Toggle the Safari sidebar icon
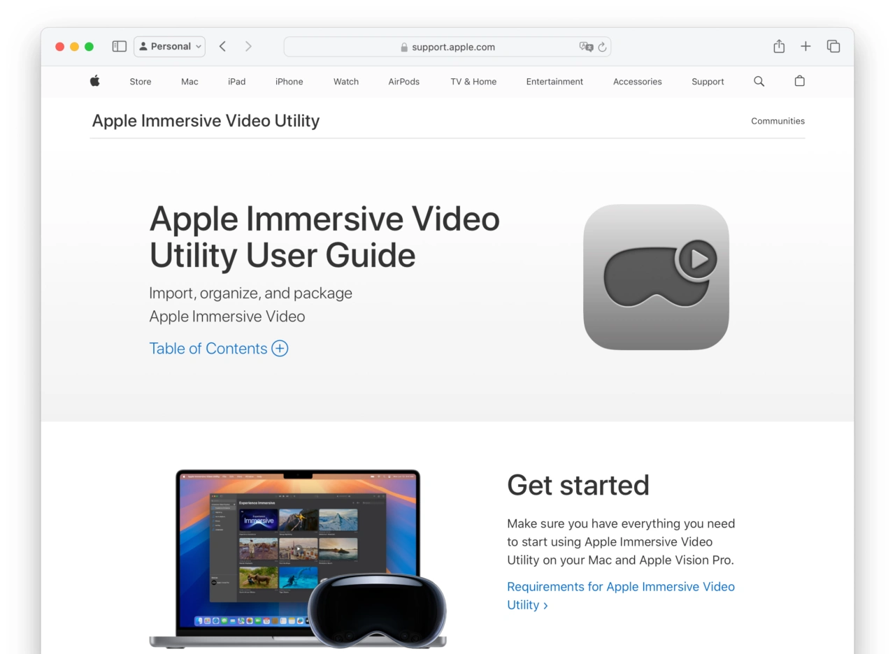 (x=120, y=46)
